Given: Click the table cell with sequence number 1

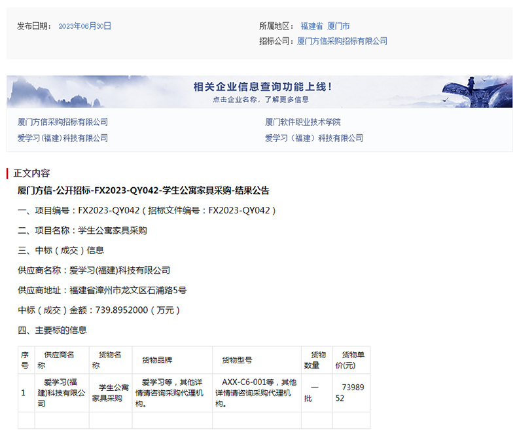Looking at the screenshot, I should (x=26, y=393).
